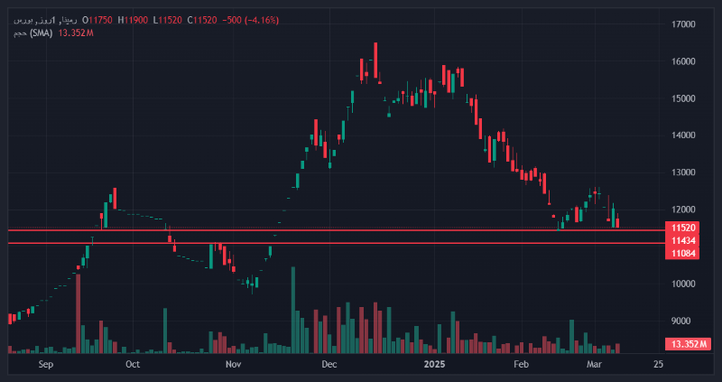
Task: Click the 13000 price axis label
Action: [x=683, y=172]
